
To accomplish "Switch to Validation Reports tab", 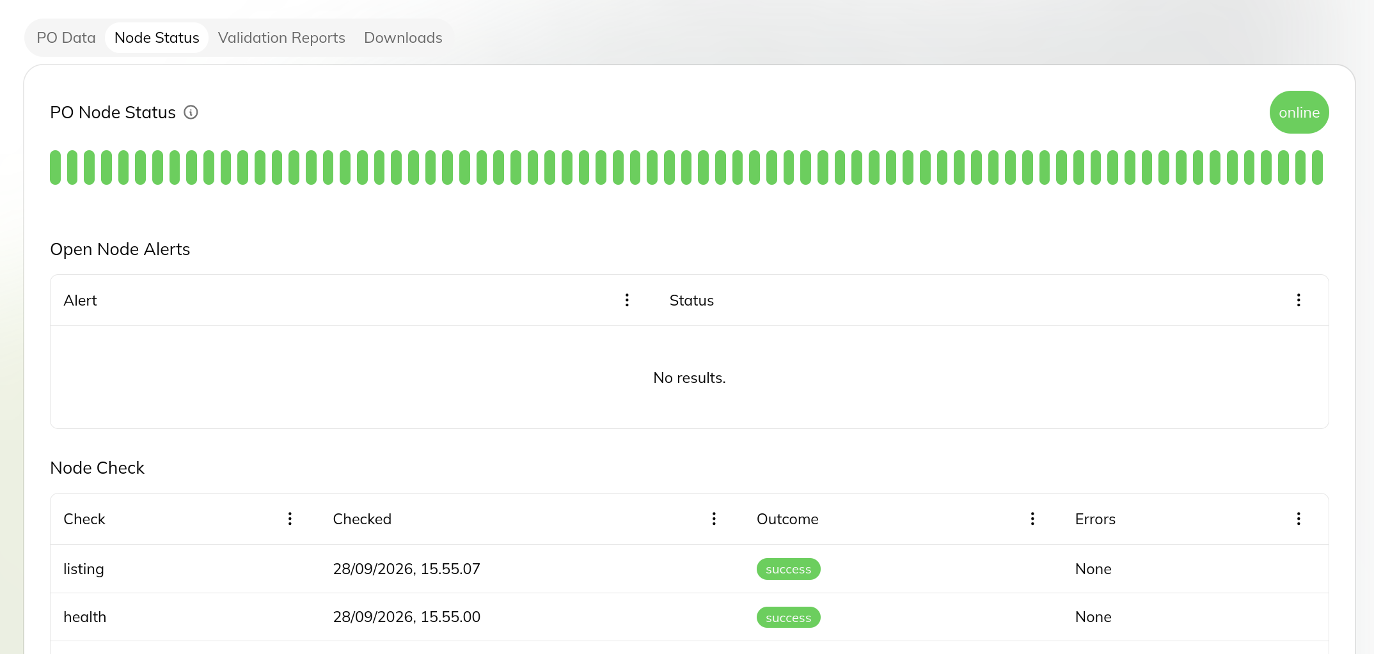I will click(x=281, y=38).
